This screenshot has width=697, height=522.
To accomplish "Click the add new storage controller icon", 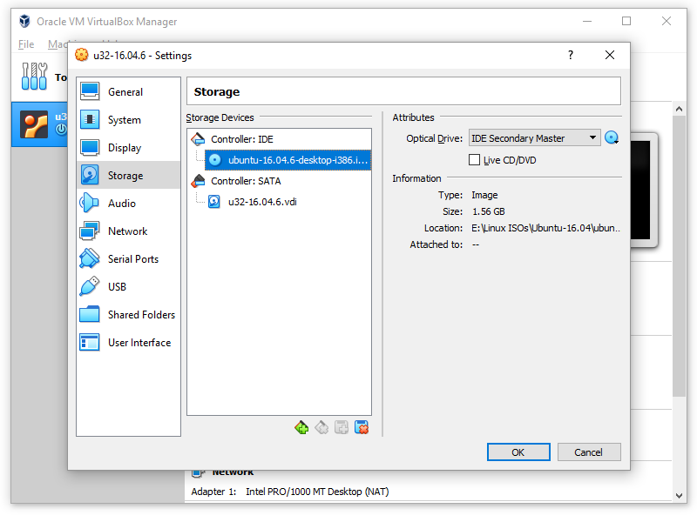I will point(301,427).
